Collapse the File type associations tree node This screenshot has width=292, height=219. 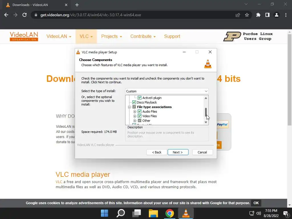click(x=129, y=107)
